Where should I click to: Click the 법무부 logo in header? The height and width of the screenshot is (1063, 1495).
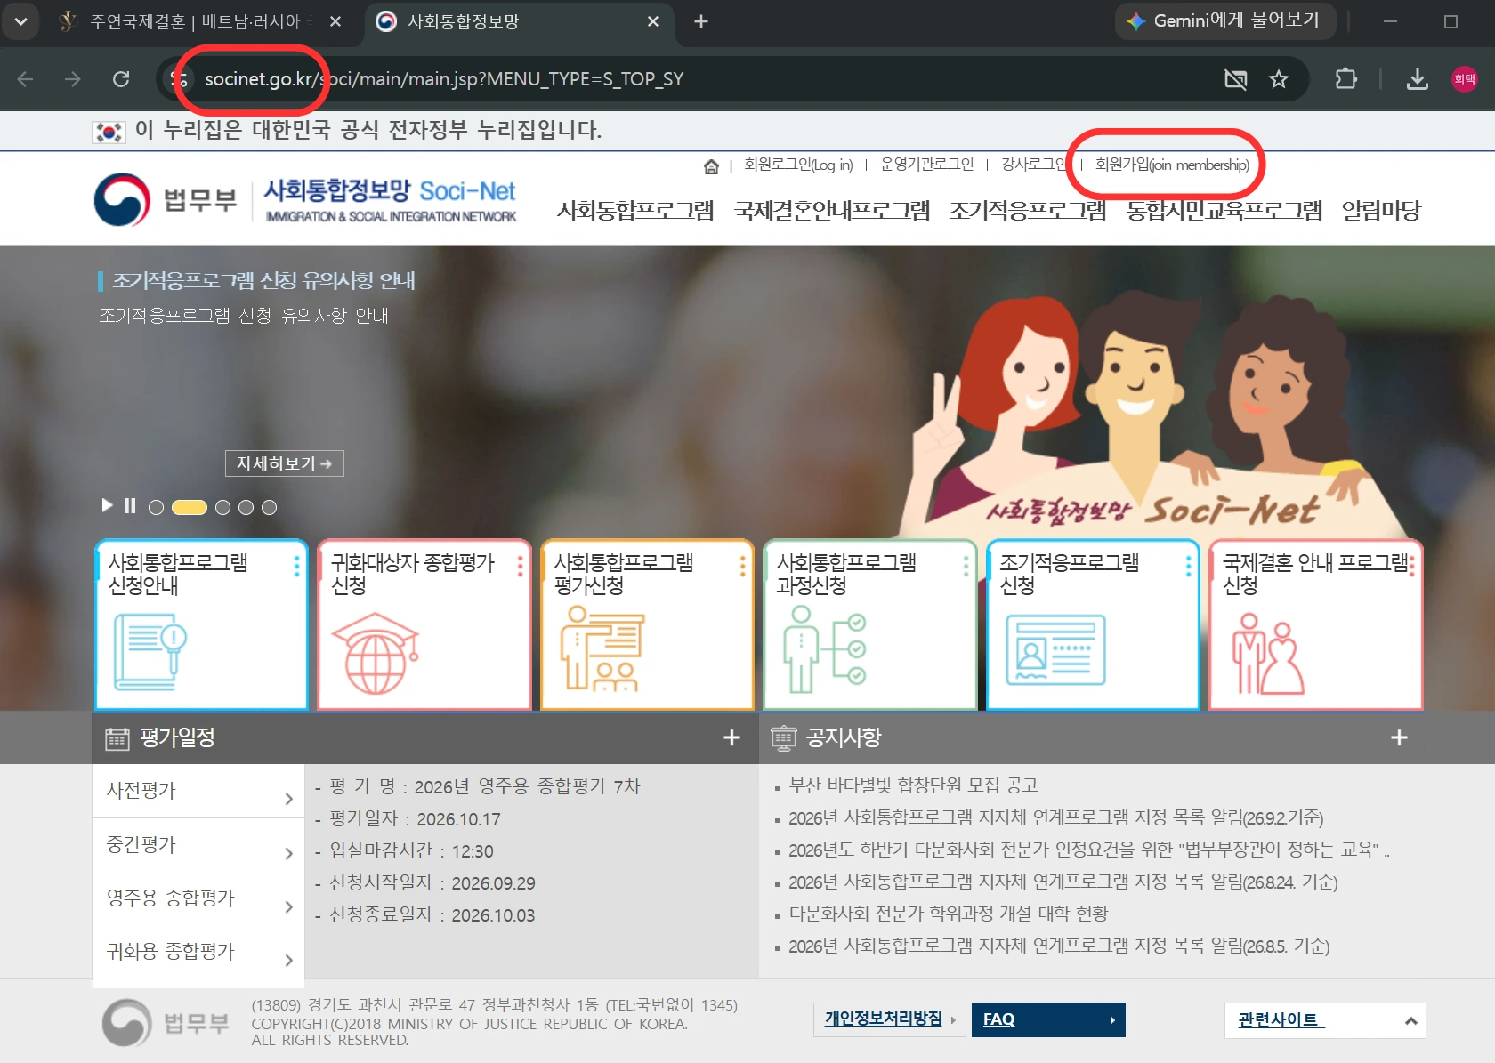[x=166, y=200]
